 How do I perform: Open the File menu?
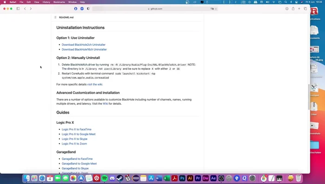point(21,2)
